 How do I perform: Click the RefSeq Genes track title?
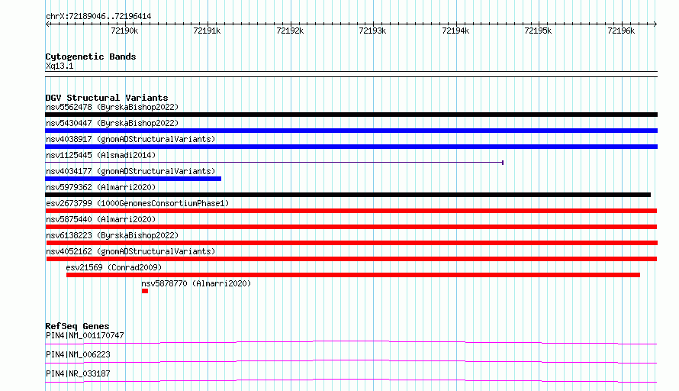[77, 326]
